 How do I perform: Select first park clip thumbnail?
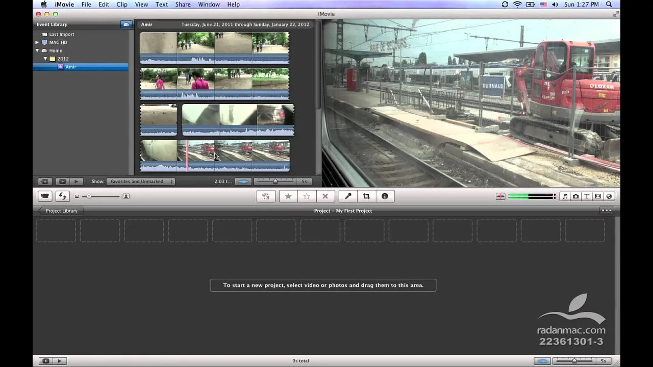pos(215,48)
